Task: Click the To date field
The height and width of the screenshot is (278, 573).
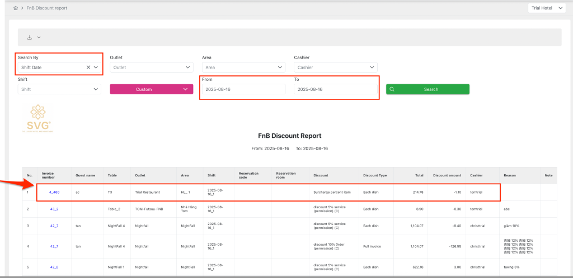Action: (335, 89)
